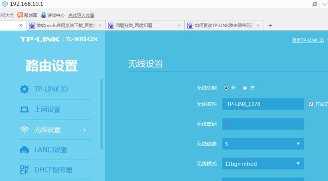Screen dimensions: 328x181
Task: Click the Ethernet port icon for LAN口设置
Action: coord(24,150)
